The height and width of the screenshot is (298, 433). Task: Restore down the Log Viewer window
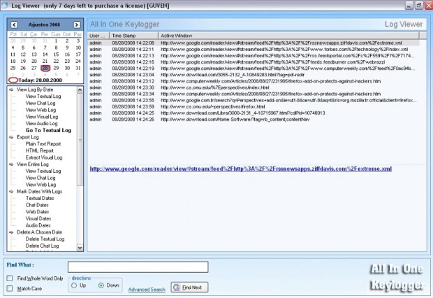coord(419,5)
